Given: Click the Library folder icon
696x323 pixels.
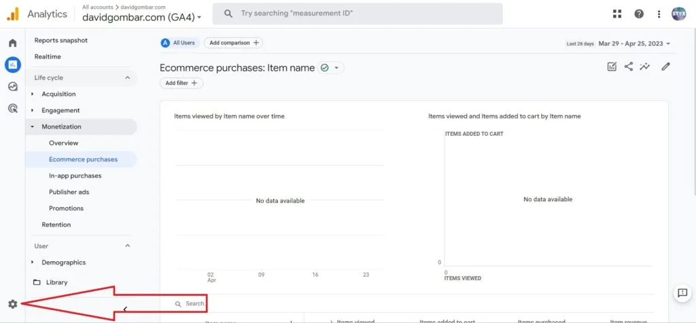Looking at the screenshot, I should (x=37, y=282).
